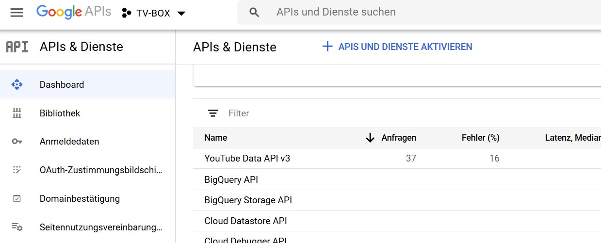Open the hamburger navigation menu
The height and width of the screenshot is (243, 601).
17,13
